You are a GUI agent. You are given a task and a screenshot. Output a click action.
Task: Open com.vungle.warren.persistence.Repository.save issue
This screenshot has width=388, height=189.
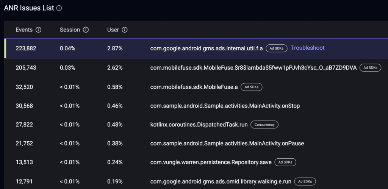[x=211, y=162]
